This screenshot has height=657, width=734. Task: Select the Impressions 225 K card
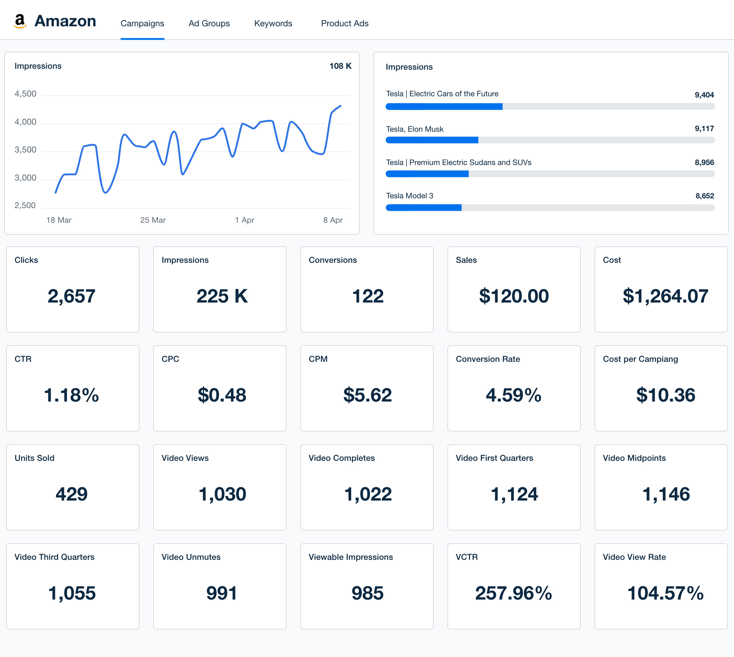pyautogui.click(x=220, y=289)
